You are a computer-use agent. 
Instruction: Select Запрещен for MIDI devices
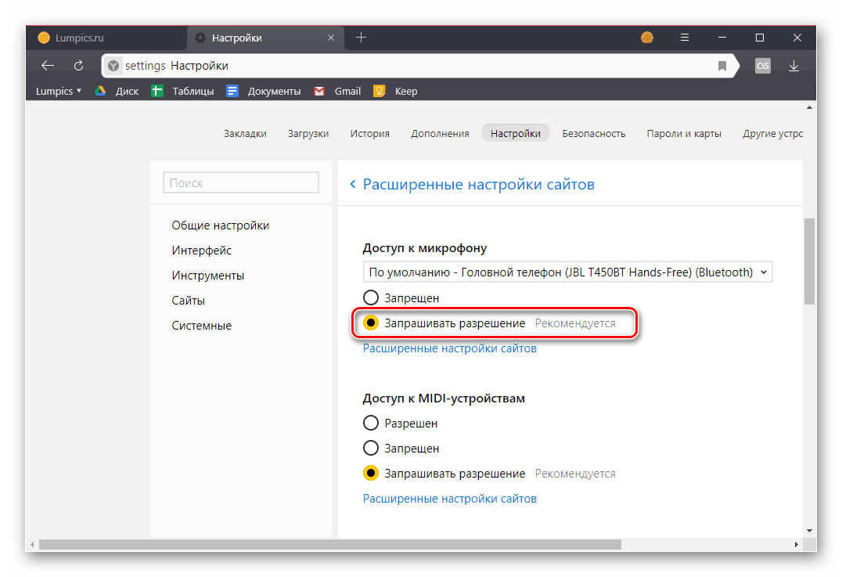tap(370, 448)
